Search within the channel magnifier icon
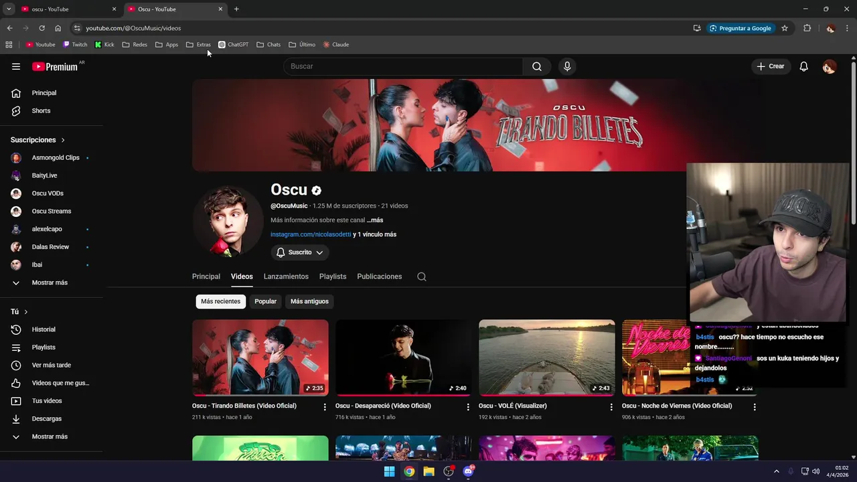Image resolution: width=857 pixels, height=482 pixels. (x=422, y=276)
